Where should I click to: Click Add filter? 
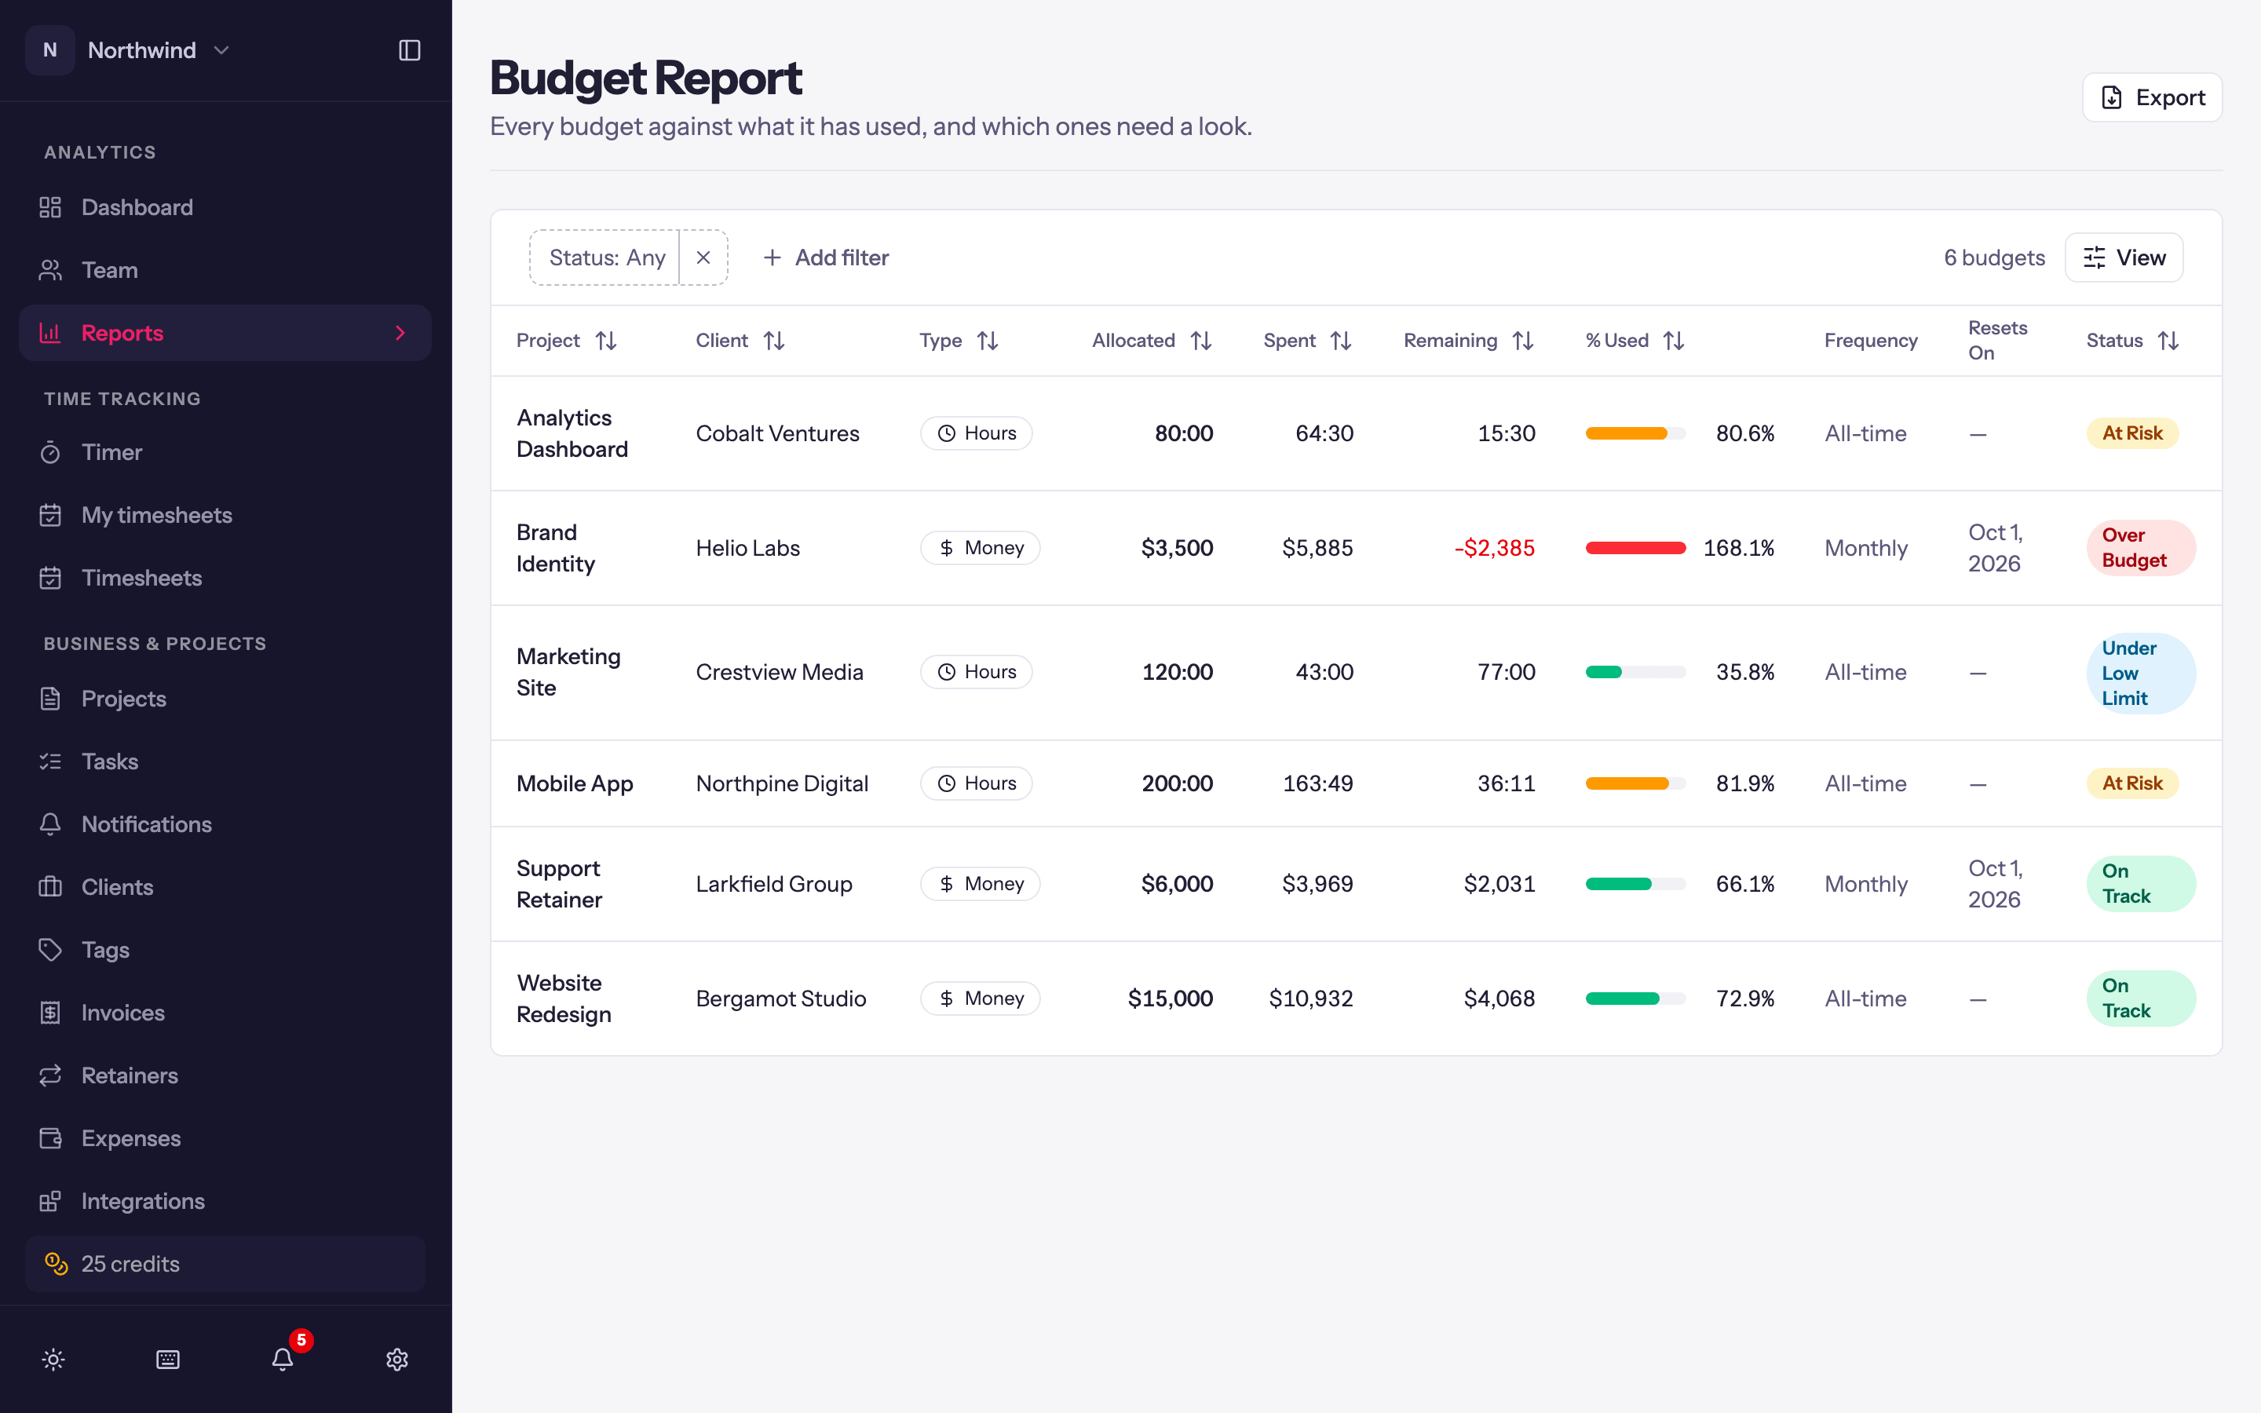click(x=826, y=258)
